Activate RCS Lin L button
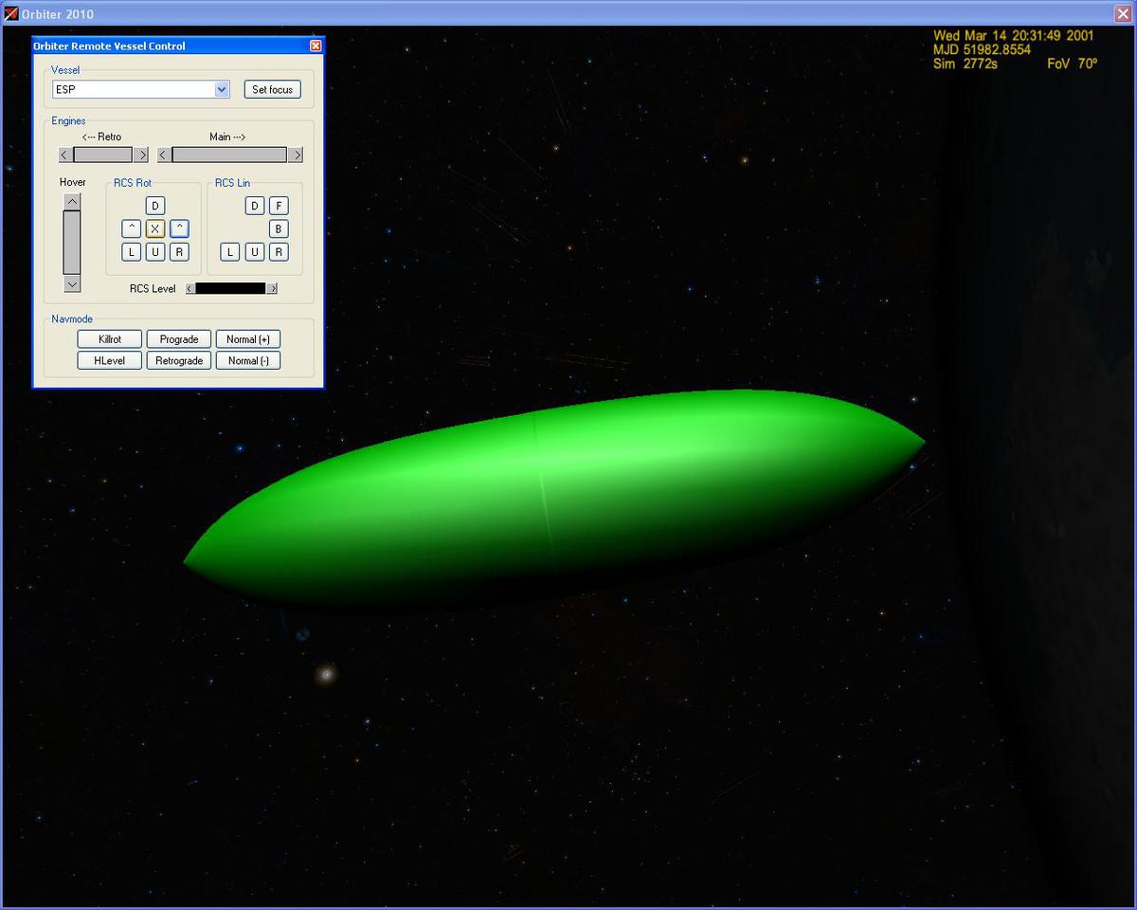Viewport: 1137px width, 910px height. (x=229, y=251)
